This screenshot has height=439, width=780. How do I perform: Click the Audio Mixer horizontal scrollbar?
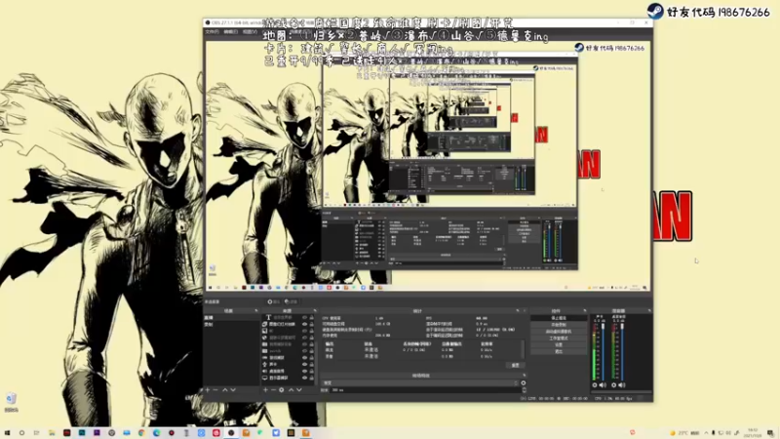click(x=621, y=392)
